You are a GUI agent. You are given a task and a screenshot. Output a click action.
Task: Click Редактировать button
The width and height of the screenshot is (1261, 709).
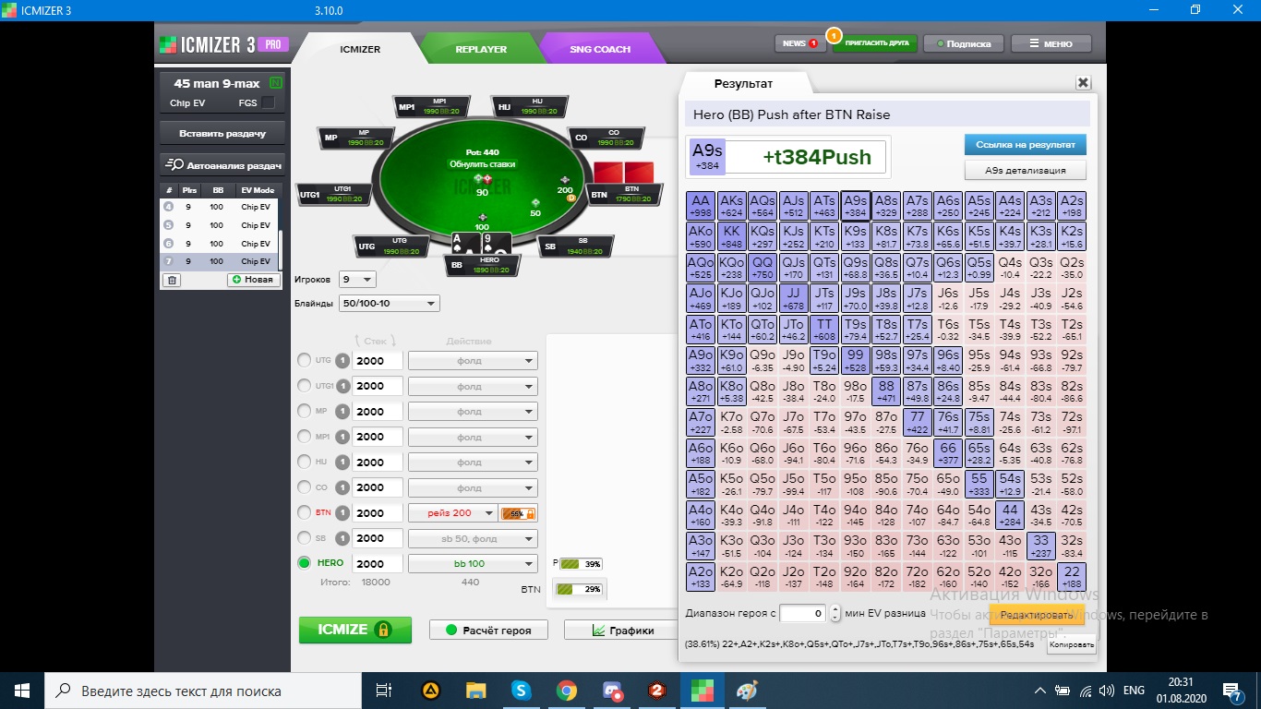[x=1037, y=615]
